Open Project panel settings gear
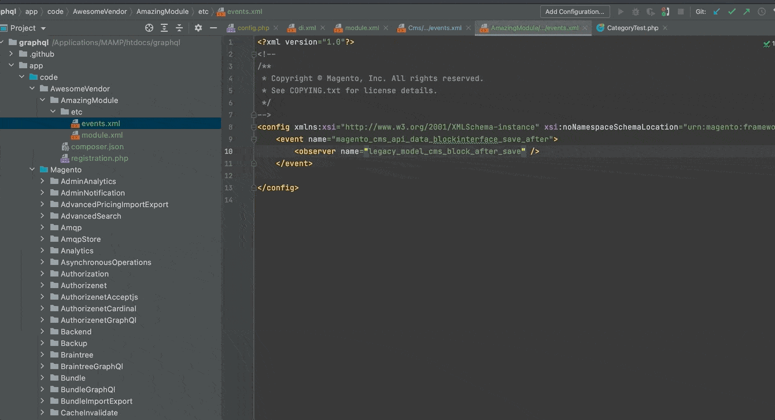The width and height of the screenshot is (775, 420). (198, 28)
